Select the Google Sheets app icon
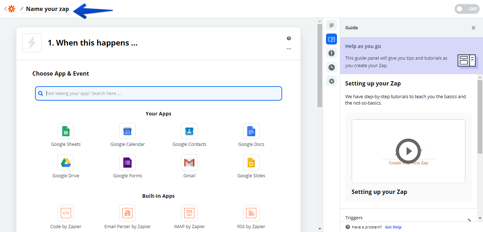 pyautogui.click(x=66, y=131)
